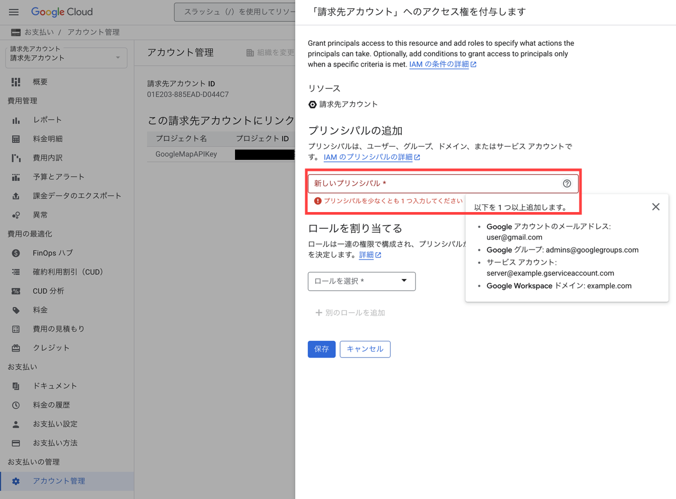Click the 費用の見積もり calculator icon
The width and height of the screenshot is (676, 499).
(16, 329)
